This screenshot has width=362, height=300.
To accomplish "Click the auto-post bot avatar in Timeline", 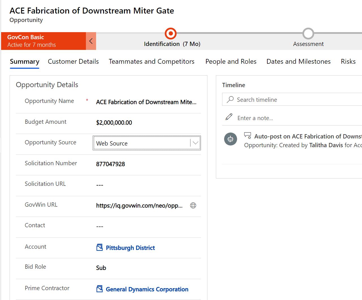I will (230, 139).
